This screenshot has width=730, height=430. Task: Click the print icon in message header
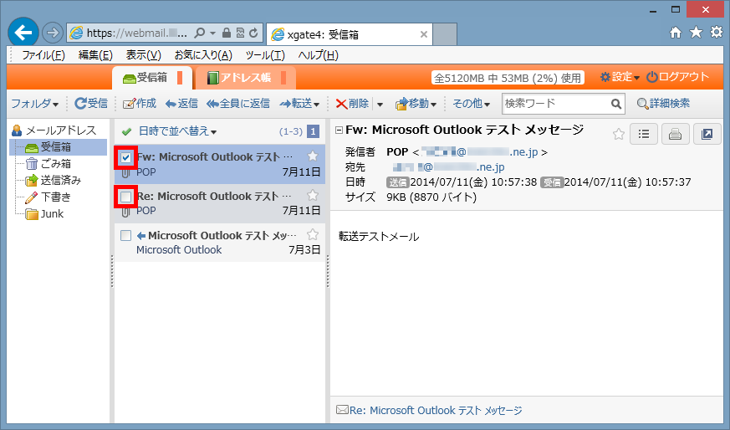tap(675, 134)
